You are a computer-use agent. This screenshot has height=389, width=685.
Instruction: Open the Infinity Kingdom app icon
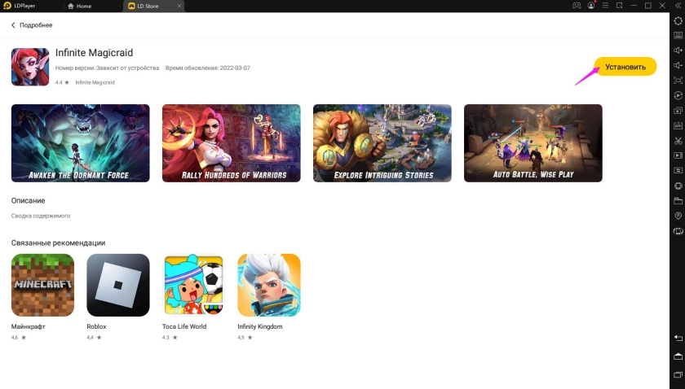(x=269, y=285)
